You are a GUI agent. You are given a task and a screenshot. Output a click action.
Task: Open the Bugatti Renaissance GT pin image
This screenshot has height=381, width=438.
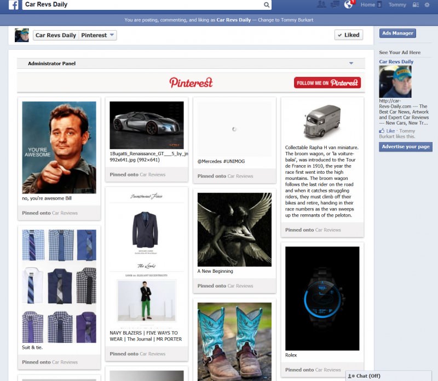pos(147,125)
